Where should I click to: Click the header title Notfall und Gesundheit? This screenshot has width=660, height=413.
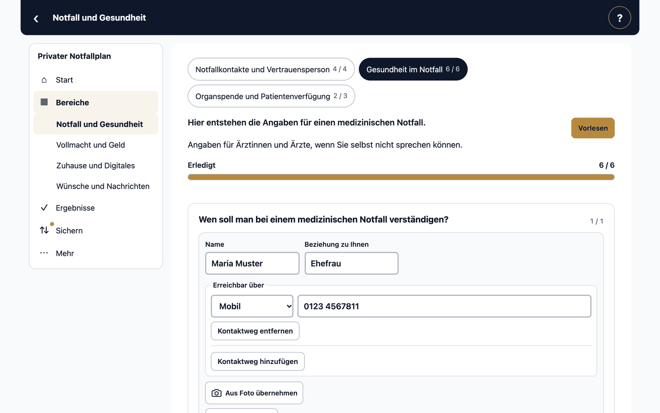[x=99, y=18]
